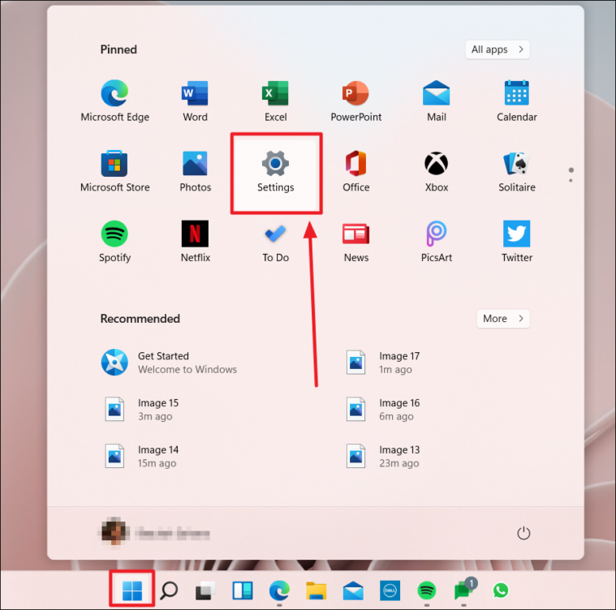The width and height of the screenshot is (616, 610).
Task: Show All apps list
Action: click(498, 49)
